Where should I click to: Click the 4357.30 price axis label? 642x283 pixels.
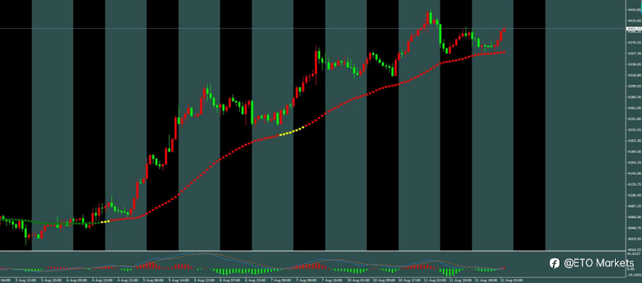pyautogui.click(x=635, y=53)
